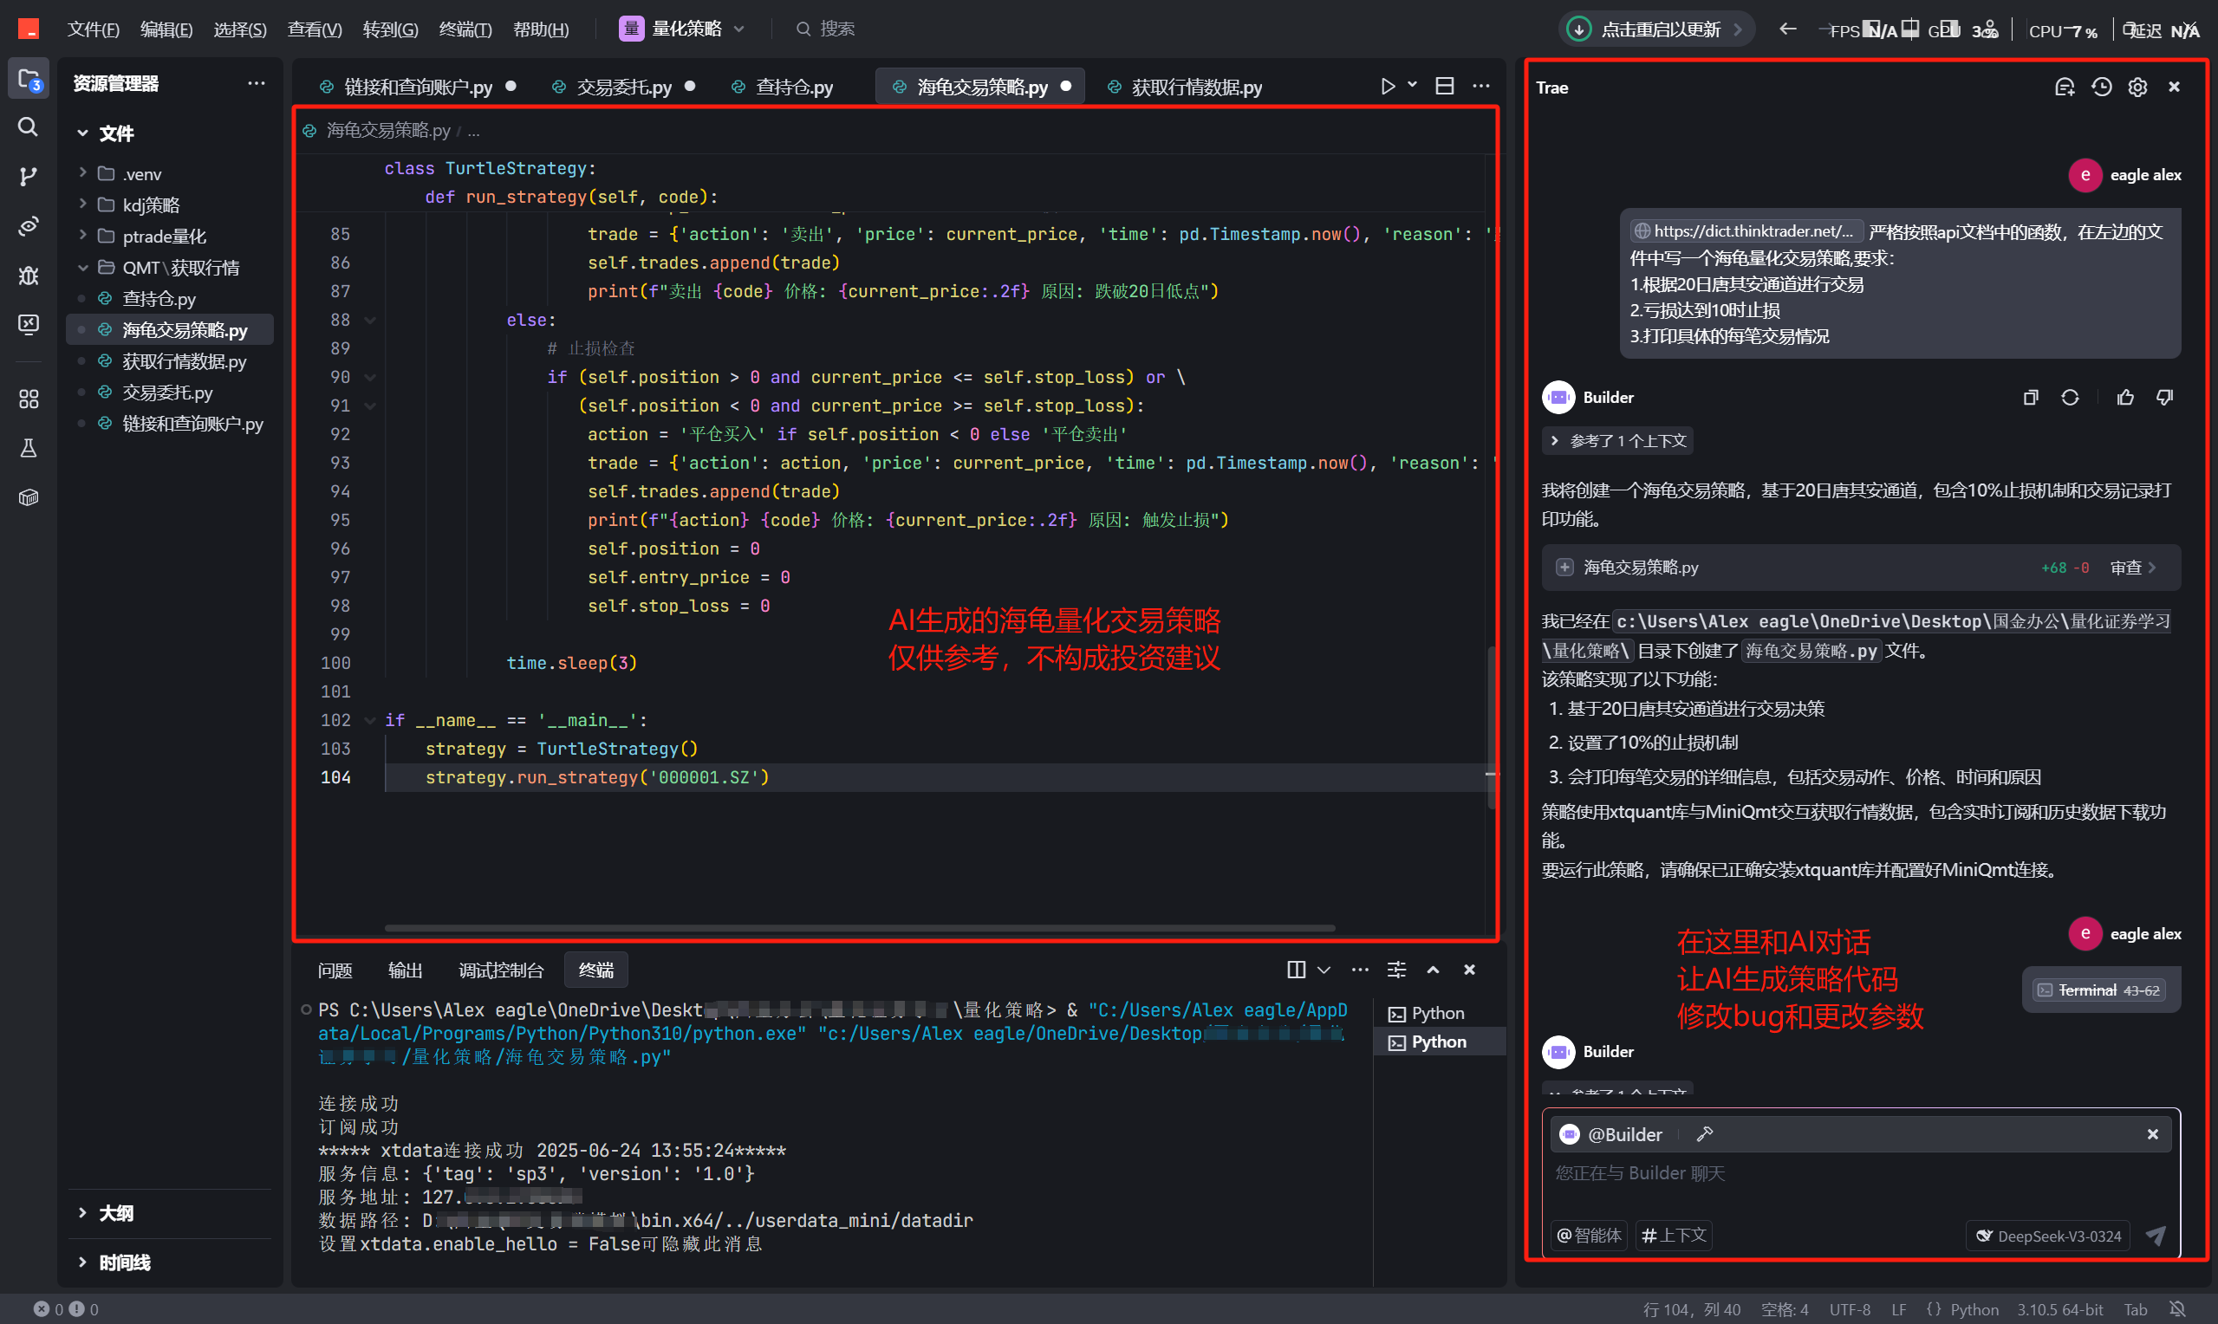Expand the kdj策略 folder
This screenshot has height=1324, width=2218.
point(151,205)
